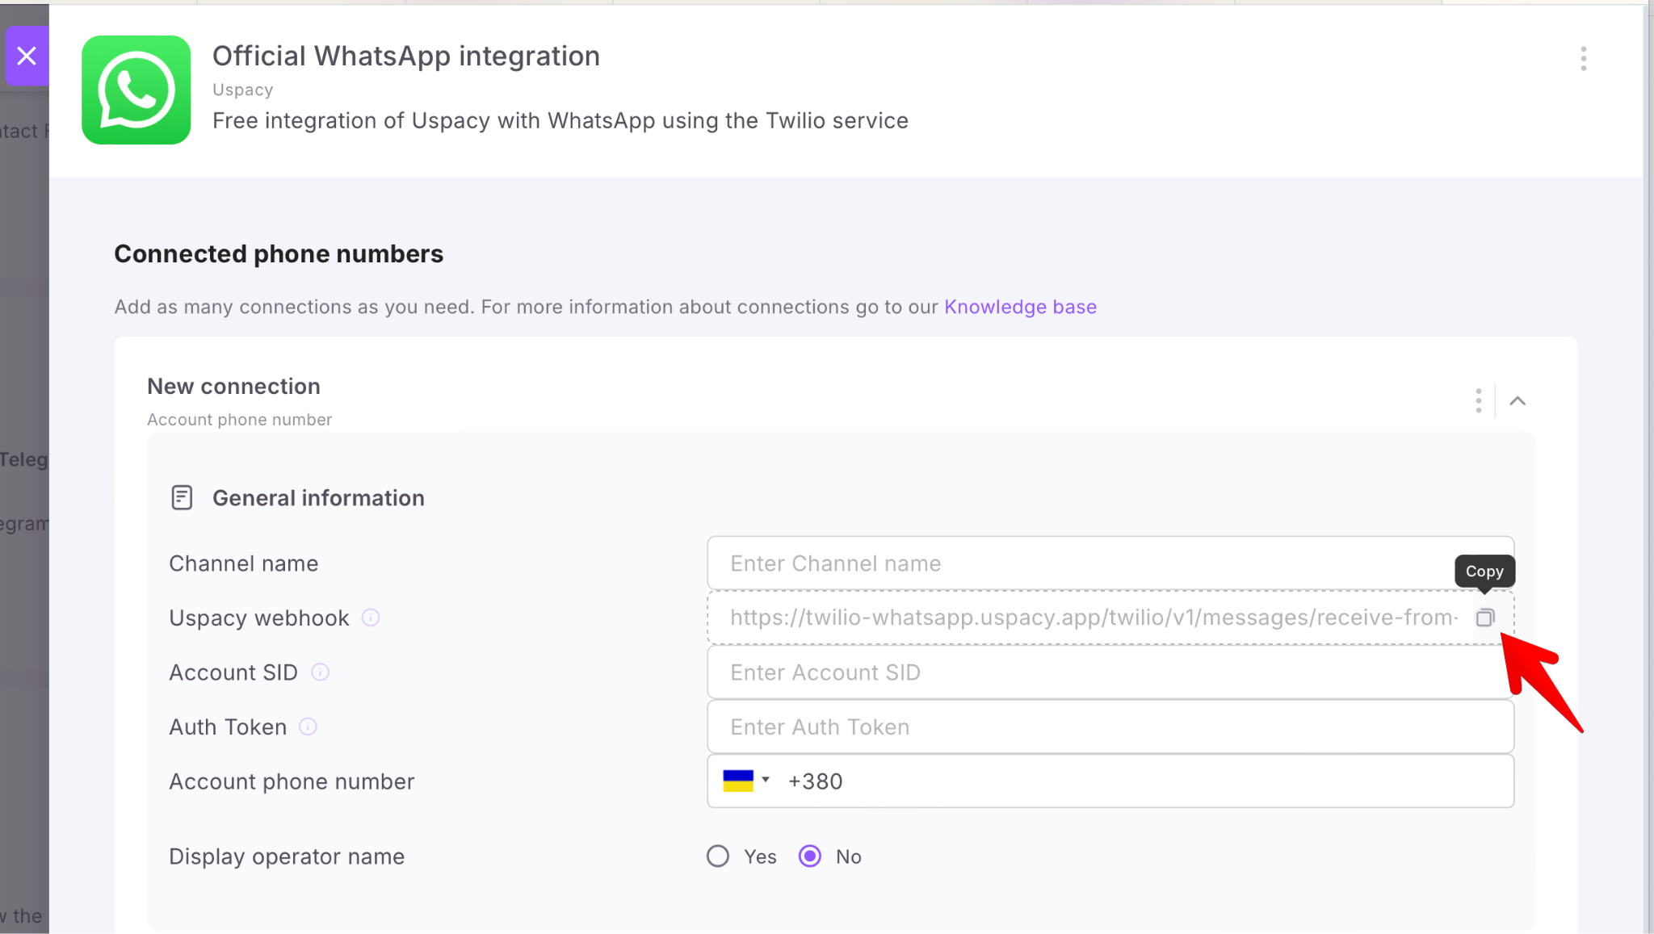This screenshot has width=1654, height=934.
Task: Close the panel with purple X button
Action: click(x=27, y=56)
